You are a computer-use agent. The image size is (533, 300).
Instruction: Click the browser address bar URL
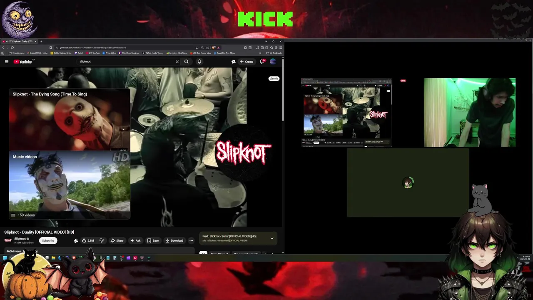pyautogui.click(x=93, y=47)
